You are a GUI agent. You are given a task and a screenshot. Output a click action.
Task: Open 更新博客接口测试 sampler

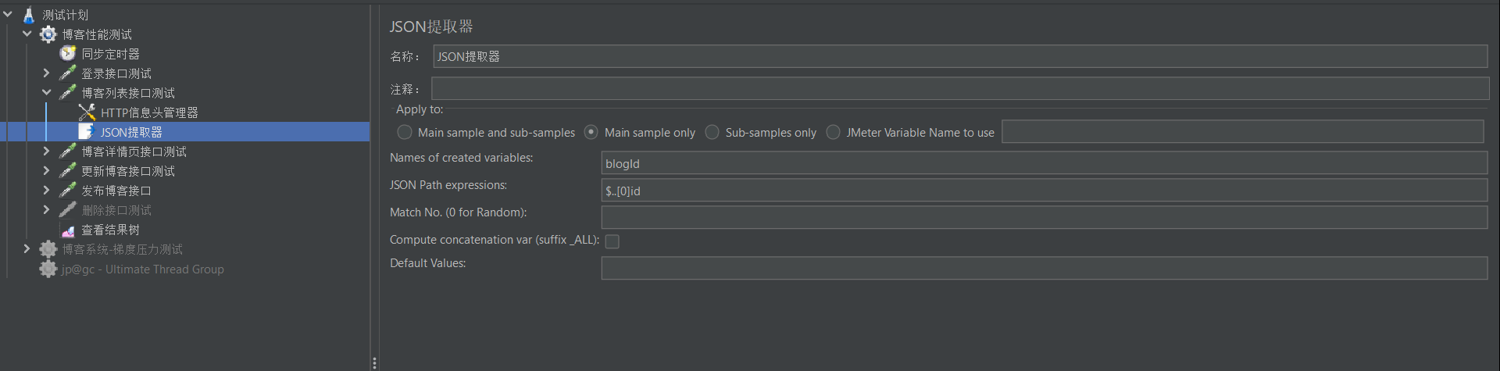click(128, 171)
